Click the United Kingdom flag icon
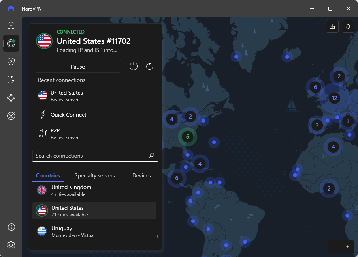Screen dimensions: 358x257 42,190
